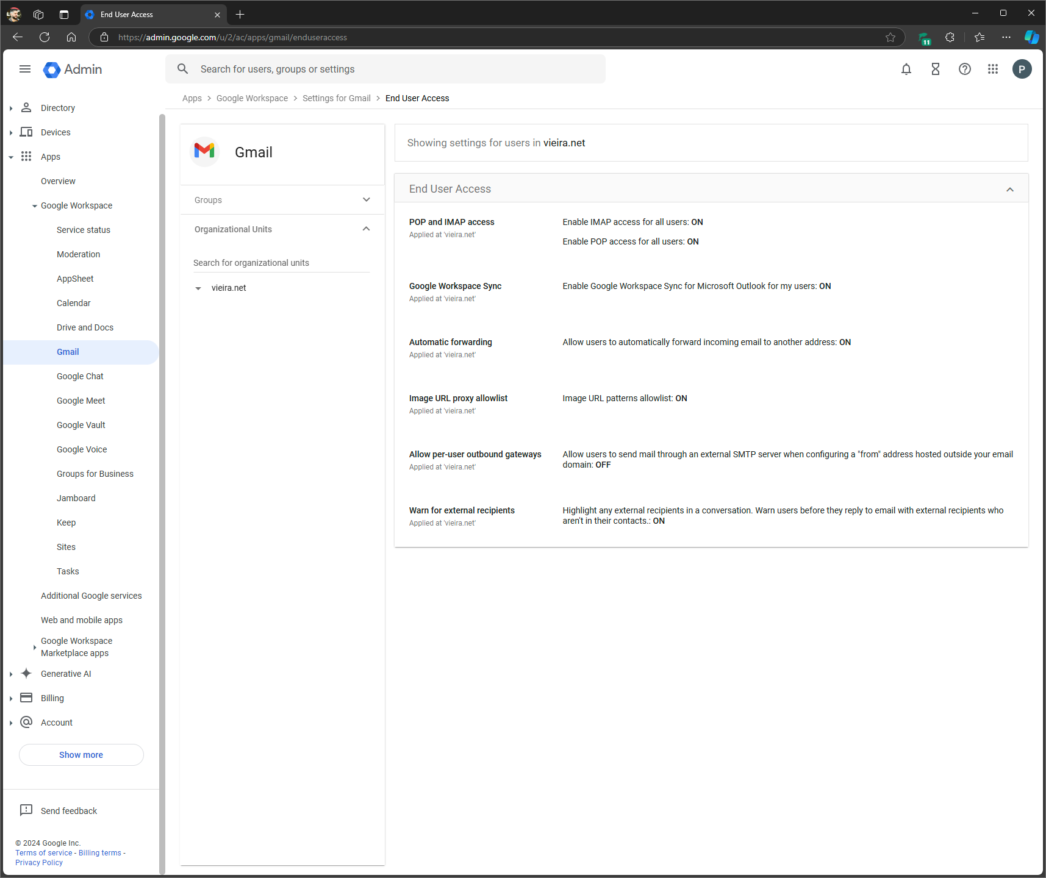
Task: Click the browser address bar
Action: 497,37
